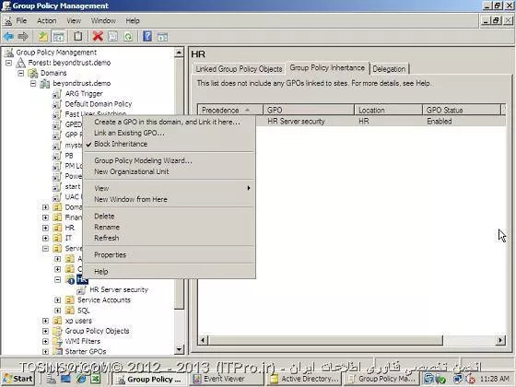Click the horizontal scrollbar in the inheritance list

click(x=326, y=340)
